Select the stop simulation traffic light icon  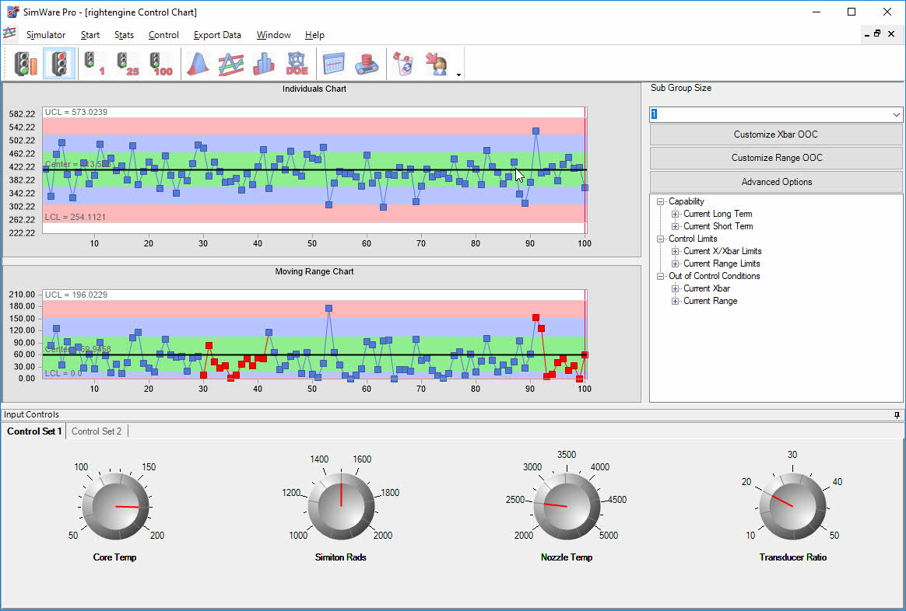[x=59, y=63]
